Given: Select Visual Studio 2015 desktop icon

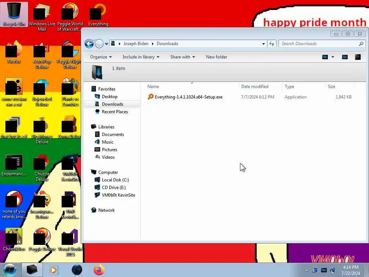Looking at the screenshot, I should [70, 243].
